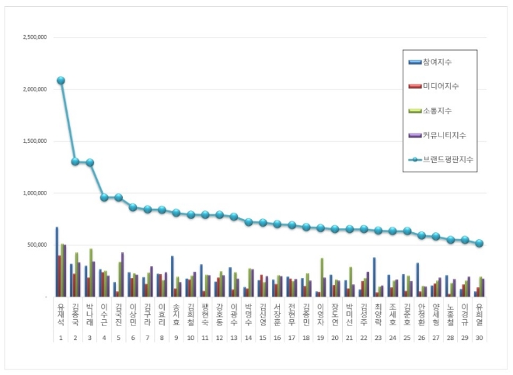
Task: Click the purple 커뮤니티지수 legend marker
Action: point(416,134)
